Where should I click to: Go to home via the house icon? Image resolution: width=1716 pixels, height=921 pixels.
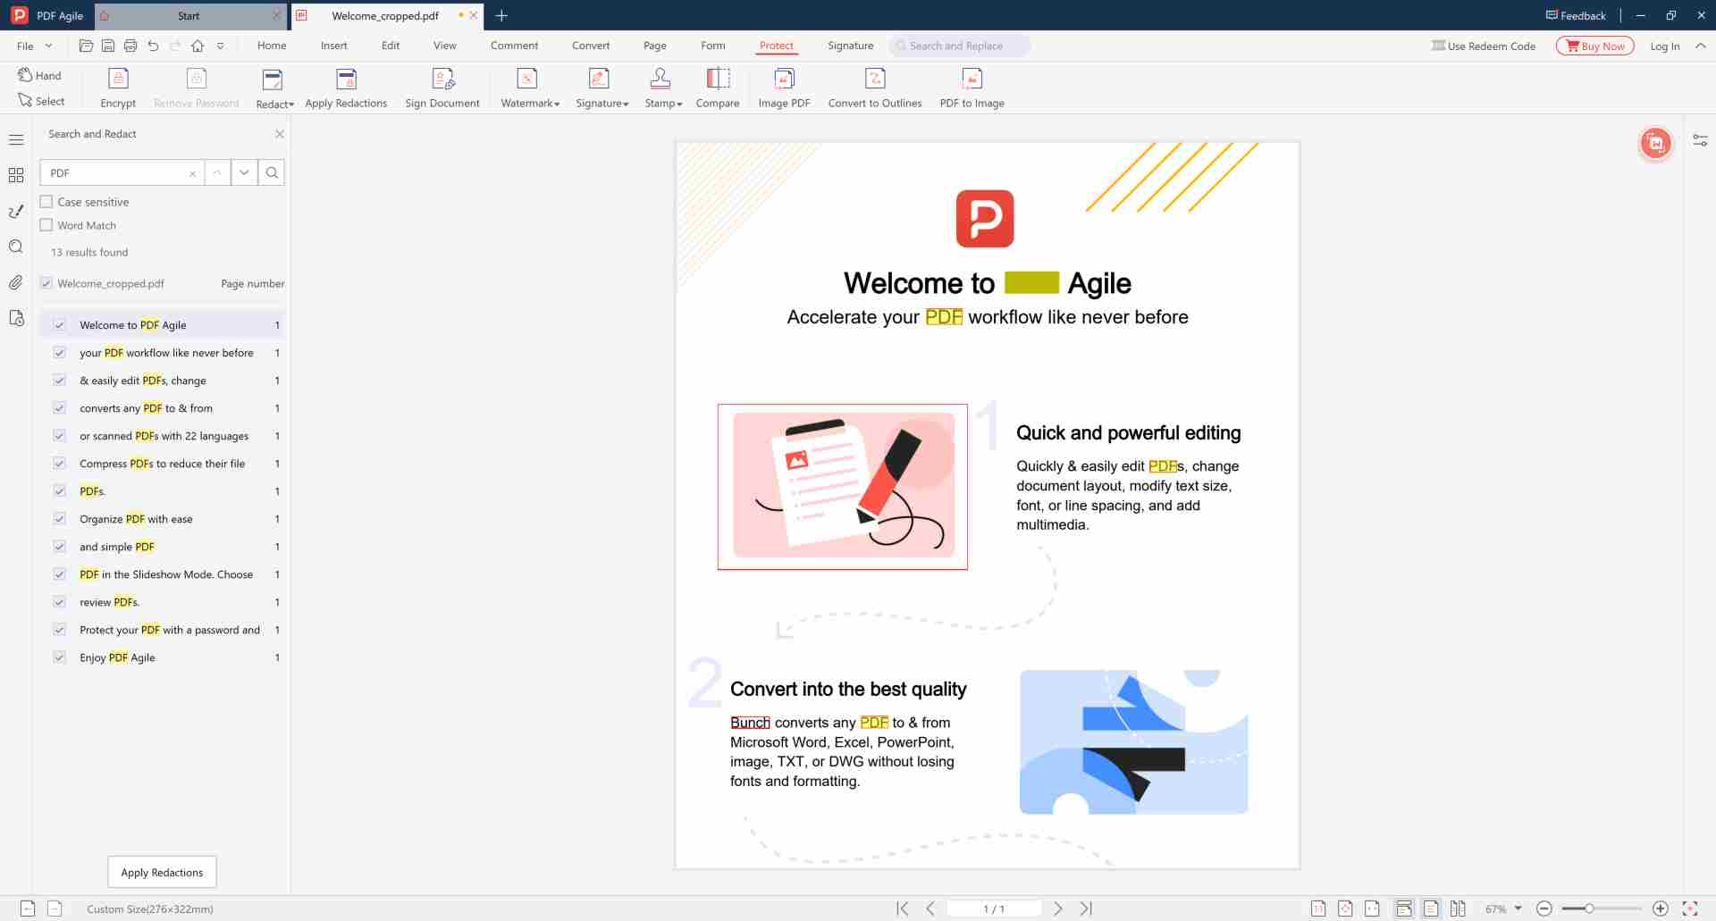pos(198,46)
